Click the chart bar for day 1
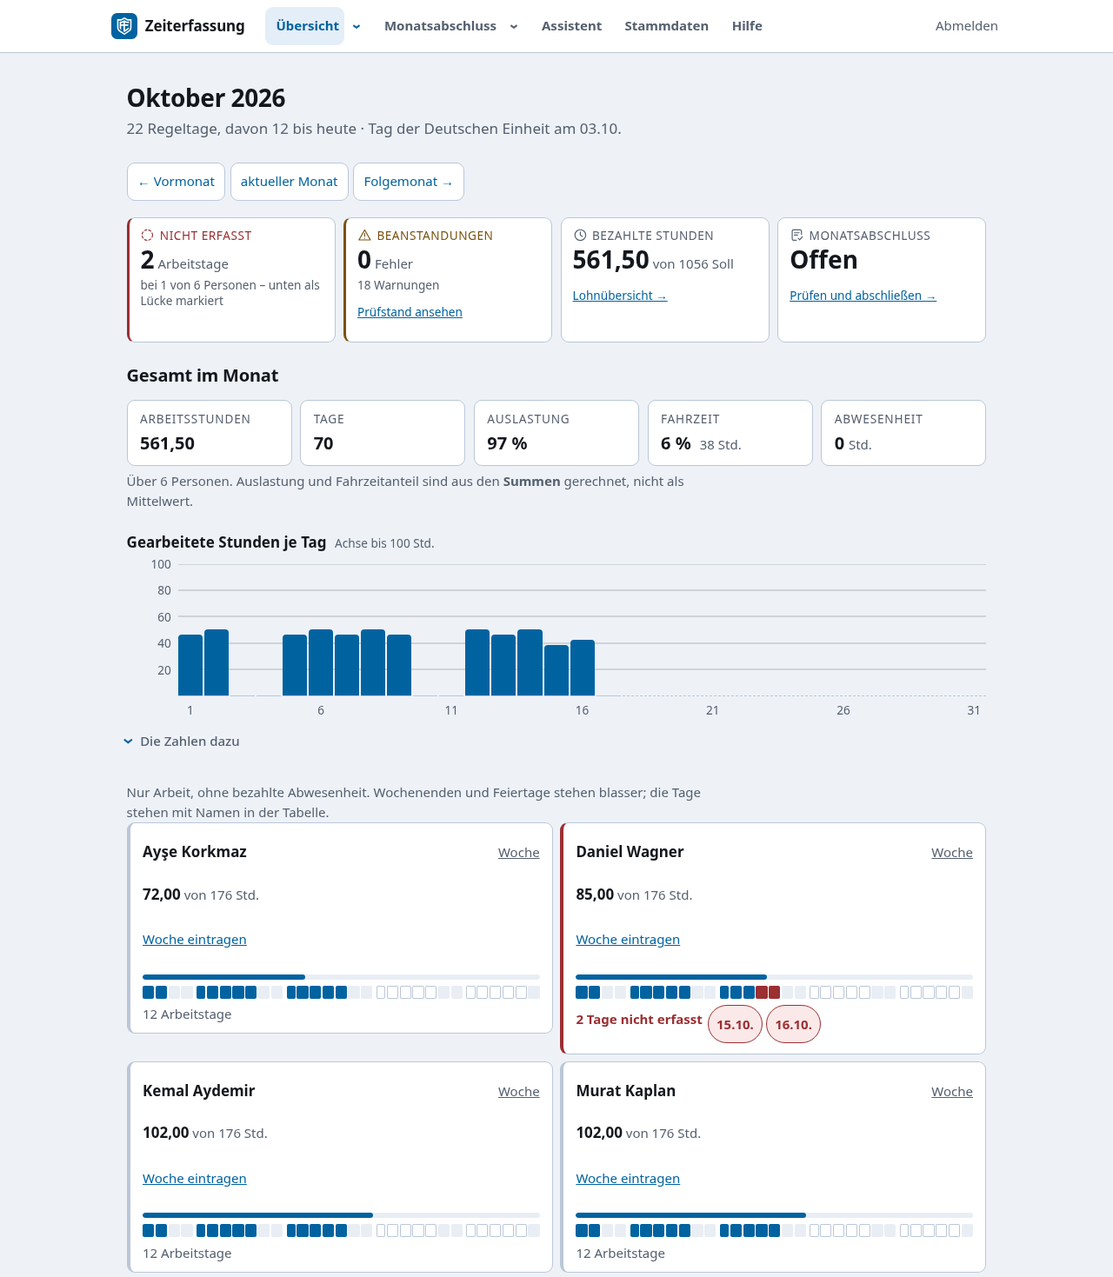Image resolution: width=1113 pixels, height=1277 pixels. click(190, 665)
